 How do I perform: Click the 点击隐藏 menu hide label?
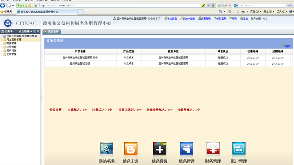coord(25,31)
